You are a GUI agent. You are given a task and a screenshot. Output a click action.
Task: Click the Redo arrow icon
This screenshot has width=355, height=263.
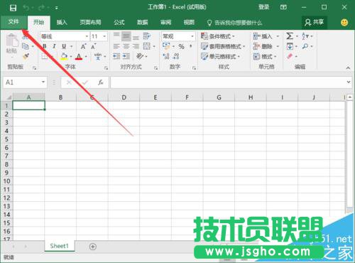tap(41, 8)
